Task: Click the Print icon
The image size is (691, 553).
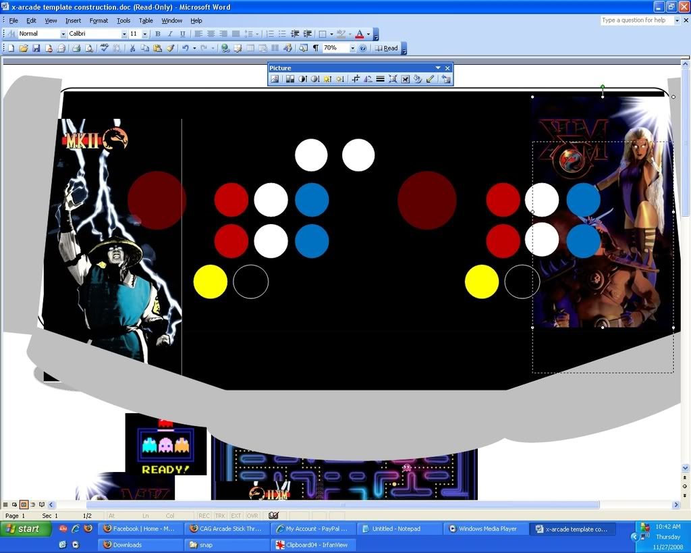Action: coord(76,48)
